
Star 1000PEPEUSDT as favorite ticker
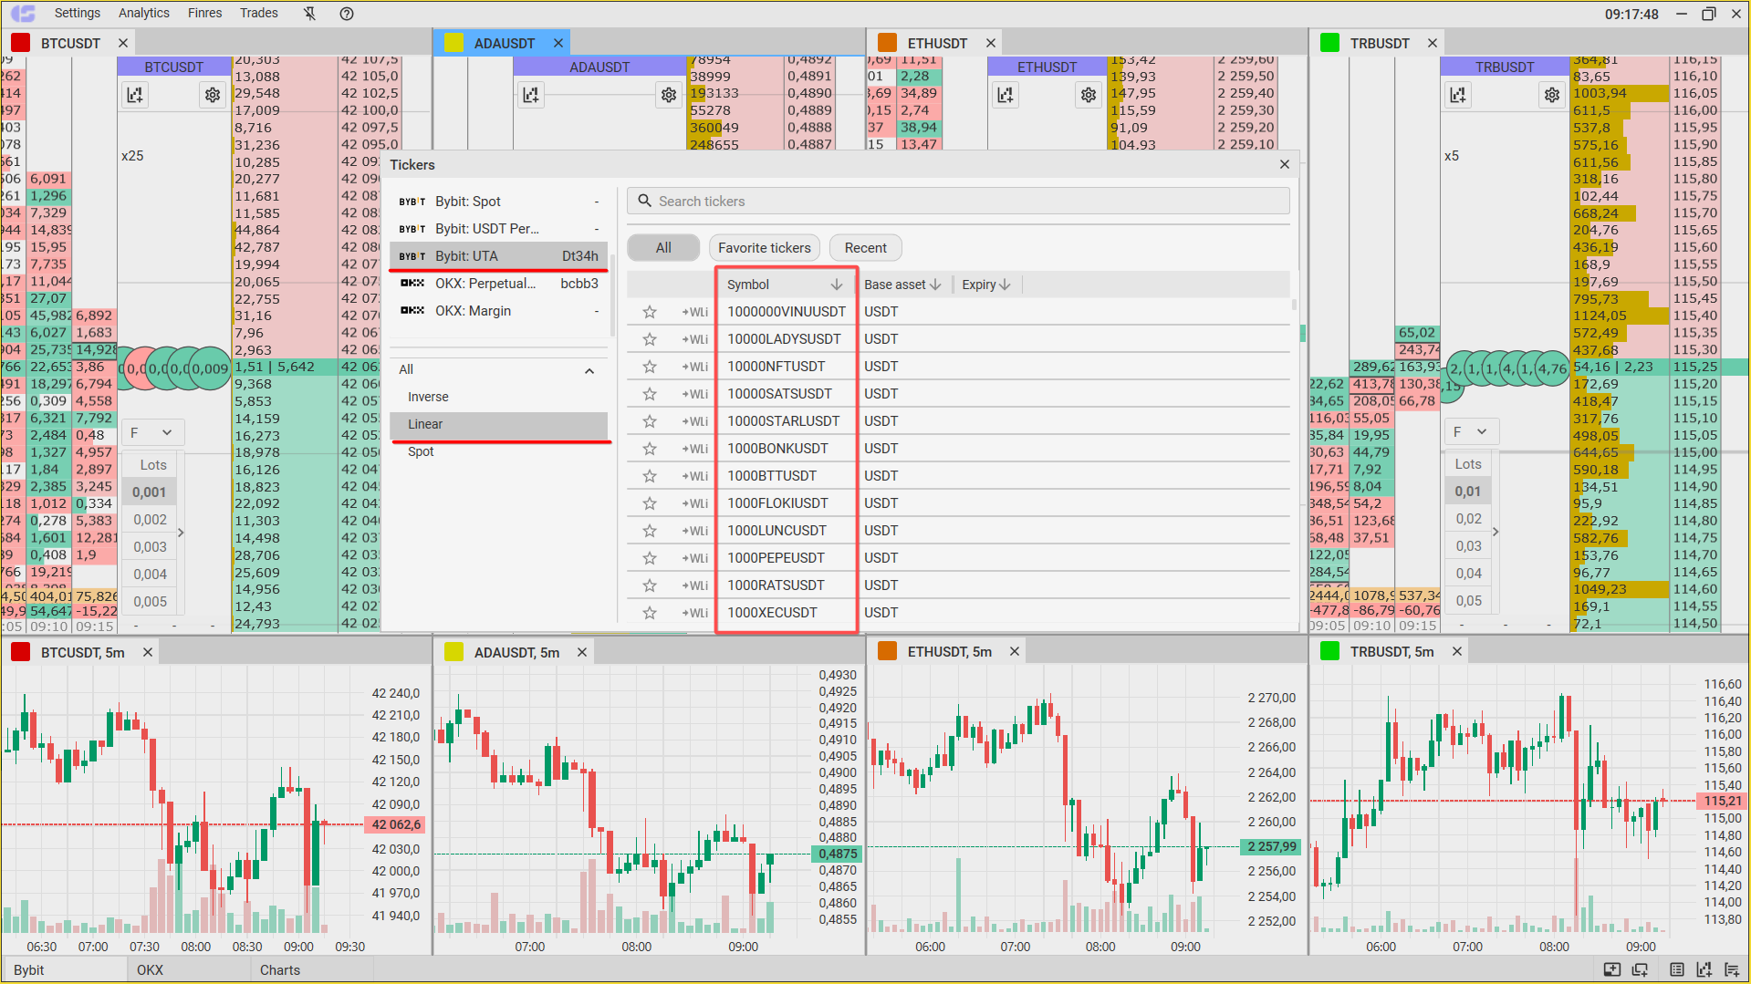coord(649,557)
